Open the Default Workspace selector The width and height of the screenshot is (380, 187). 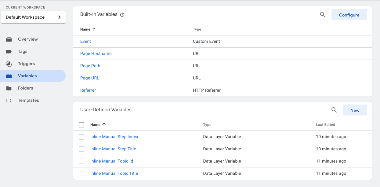click(x=33, y=17)
